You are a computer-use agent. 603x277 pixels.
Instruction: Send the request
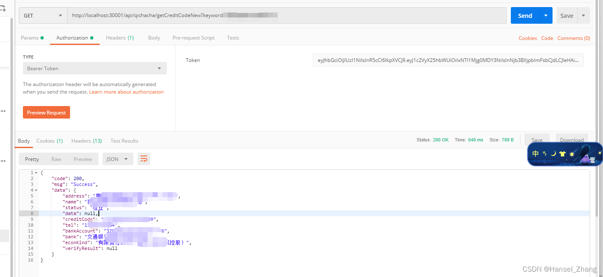[525, 16]
